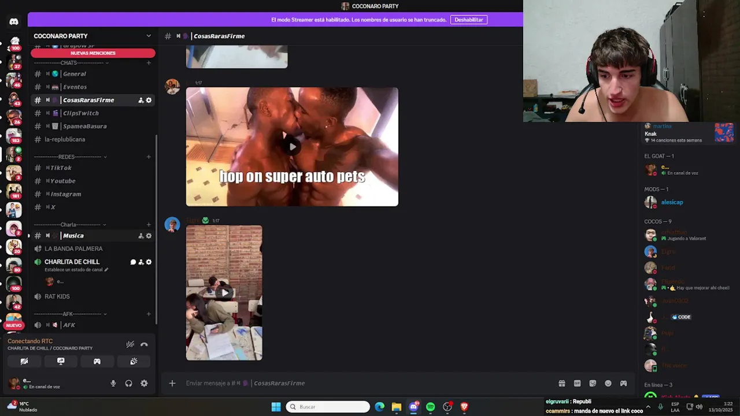Add channel to AFK category

pos(149,314)
